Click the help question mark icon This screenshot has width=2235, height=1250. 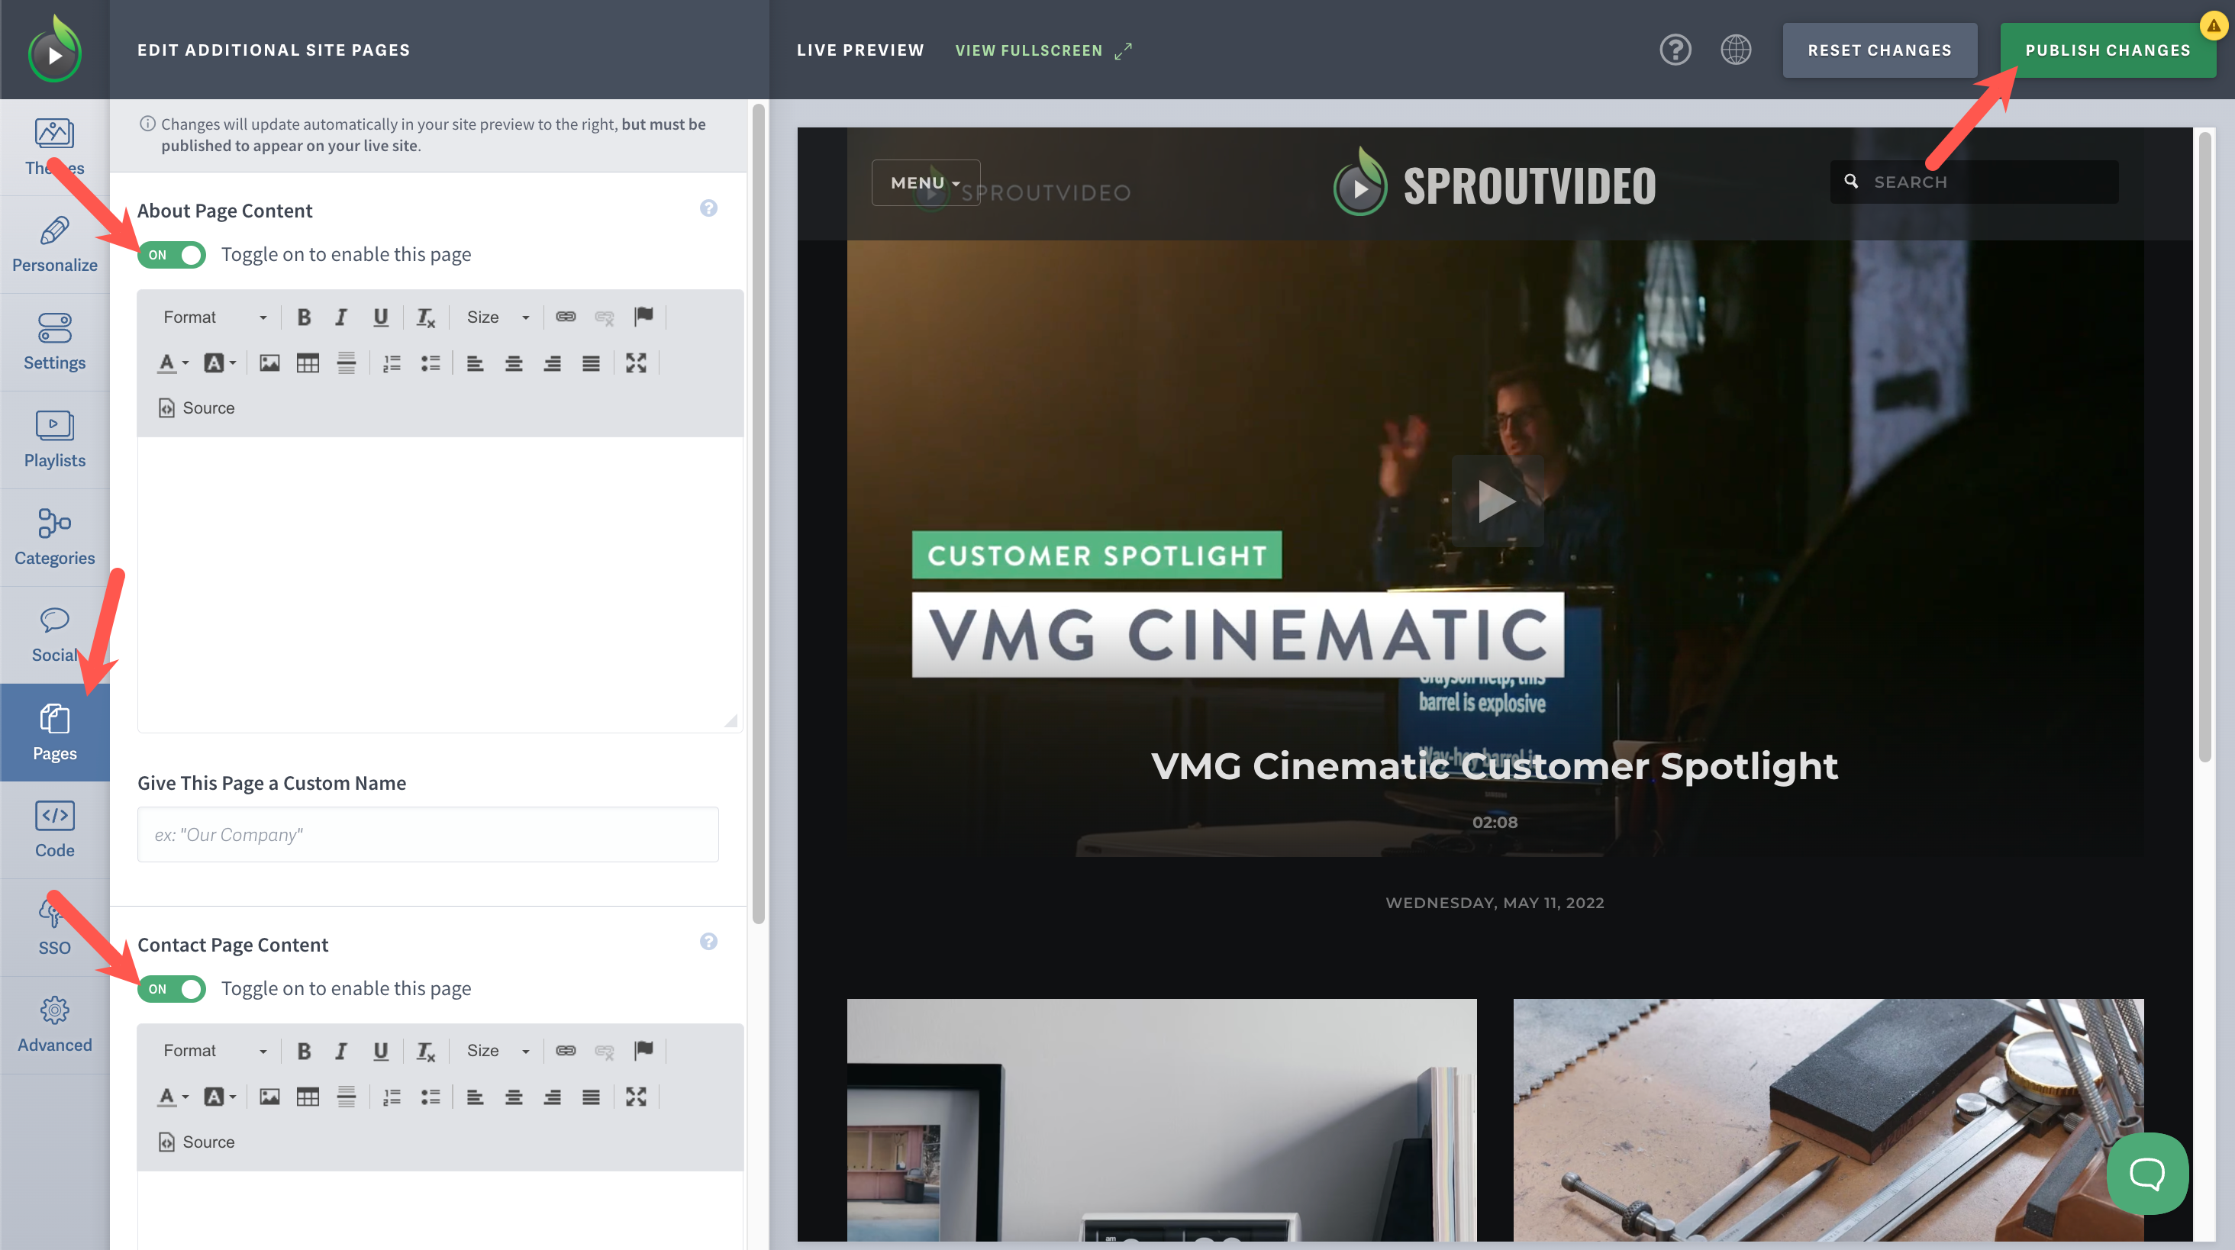pyautogui.click(x=1675, y=50)
